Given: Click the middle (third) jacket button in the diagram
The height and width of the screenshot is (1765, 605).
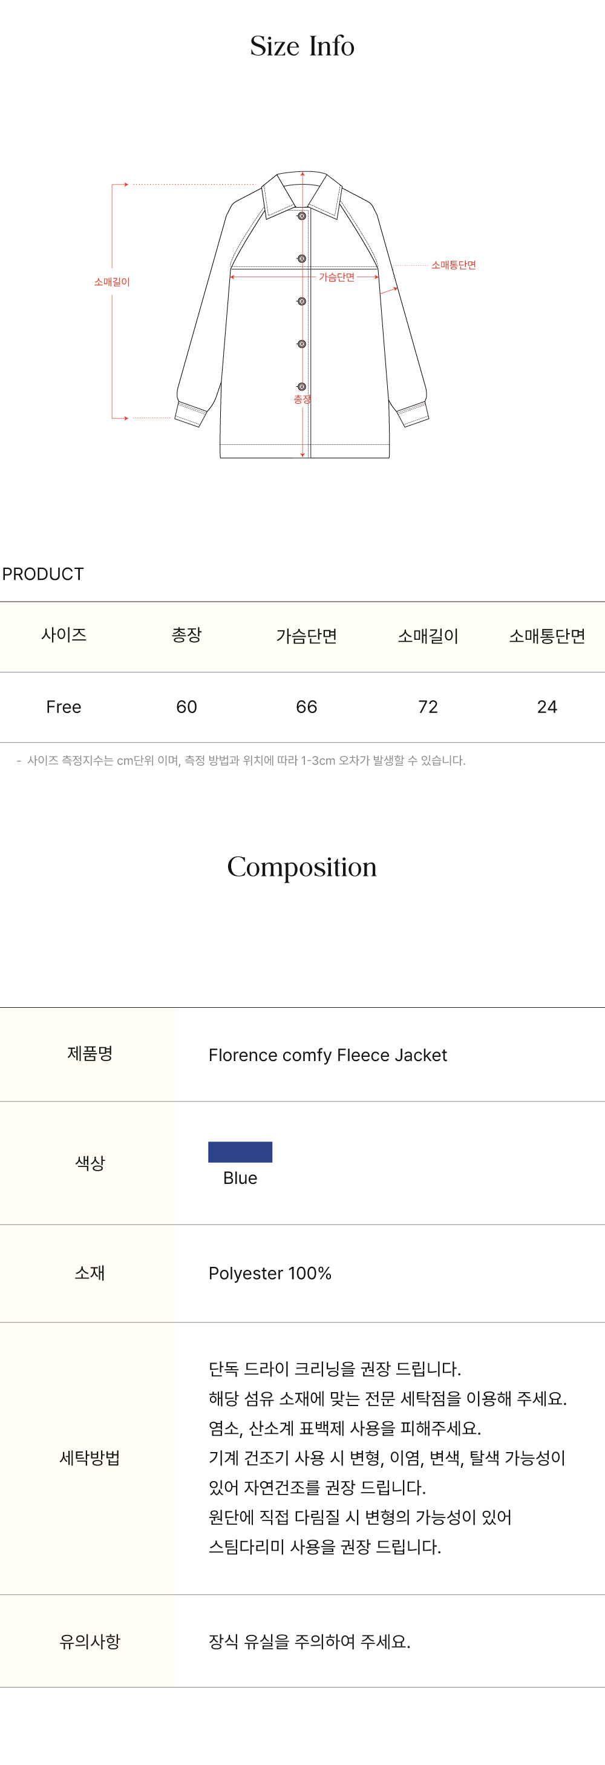Looking at the screenshot, I should 301,301.
